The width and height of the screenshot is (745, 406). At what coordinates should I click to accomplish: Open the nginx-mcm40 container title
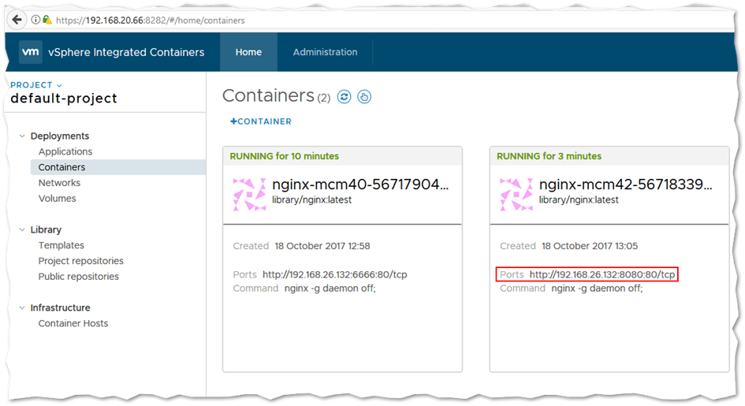(x=360, y=184)
